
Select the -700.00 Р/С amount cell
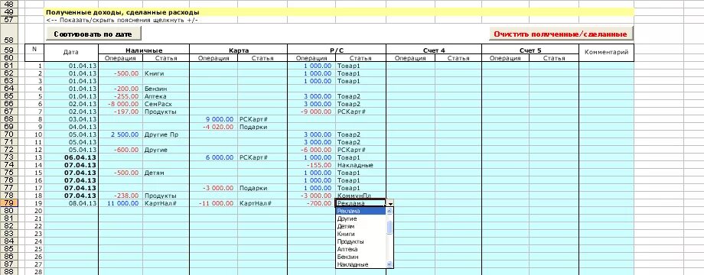(x=311, y=203)
